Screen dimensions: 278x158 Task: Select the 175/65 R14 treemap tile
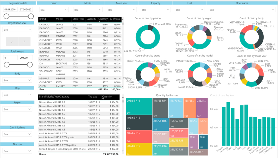160,108
